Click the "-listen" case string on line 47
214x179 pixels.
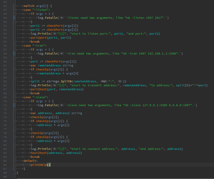tap(41, 10)
